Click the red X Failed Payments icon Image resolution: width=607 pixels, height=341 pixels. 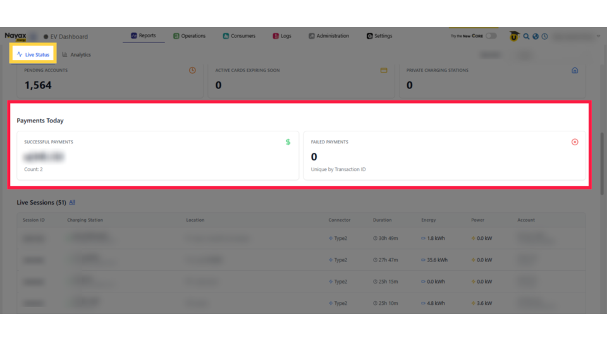pos(575,142)
